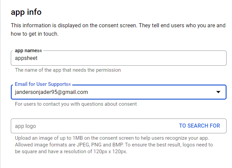Click the app logo upload field

118,126
